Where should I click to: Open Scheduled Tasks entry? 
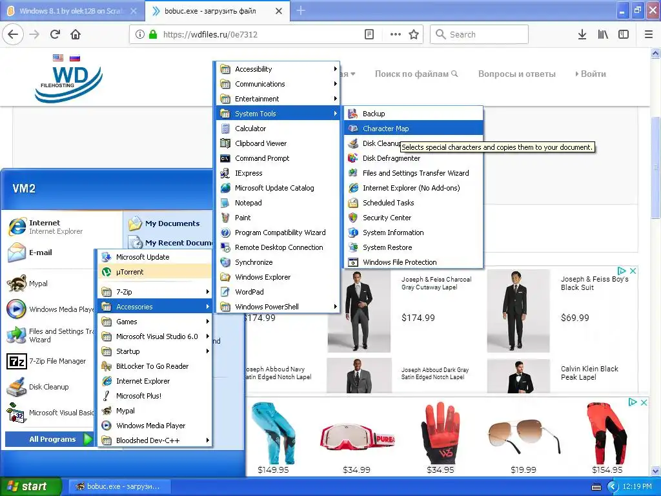(x=414, y=203)
